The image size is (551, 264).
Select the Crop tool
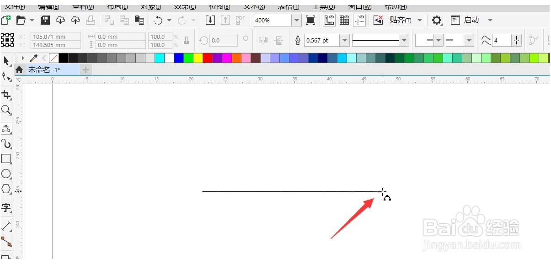pos(6,95)
